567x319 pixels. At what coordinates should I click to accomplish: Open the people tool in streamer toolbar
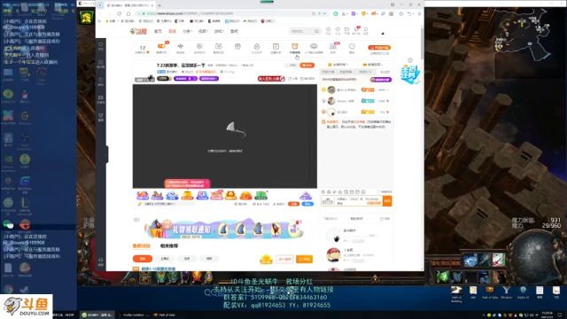pyautogui.click(x=333, y=47)
